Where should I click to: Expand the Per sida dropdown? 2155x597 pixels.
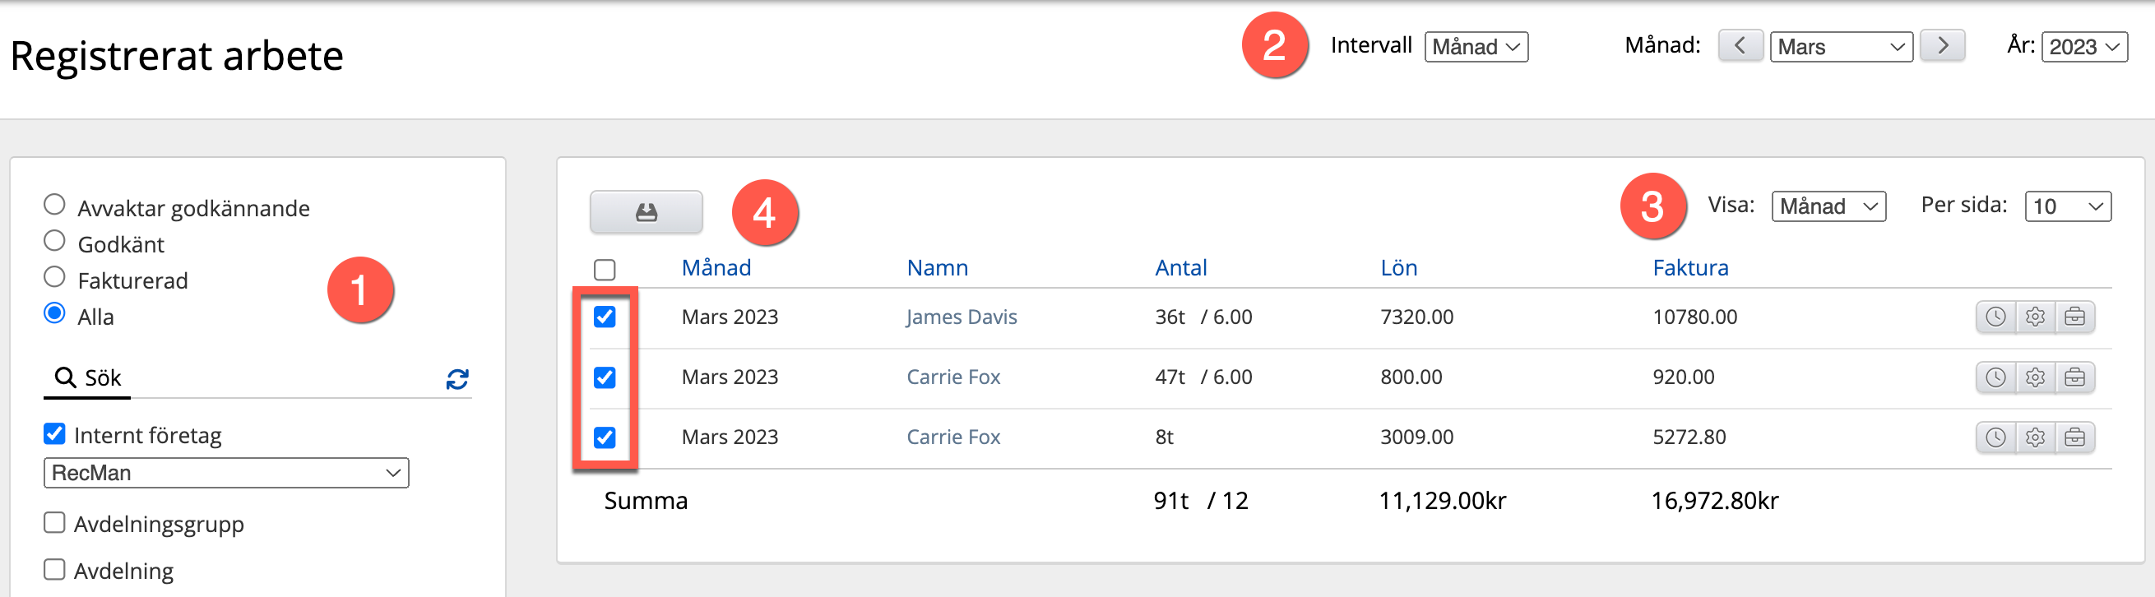tap(2067, 206)
